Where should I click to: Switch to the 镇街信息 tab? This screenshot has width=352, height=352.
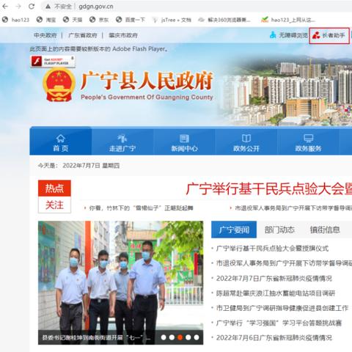(x=325, y=230)
